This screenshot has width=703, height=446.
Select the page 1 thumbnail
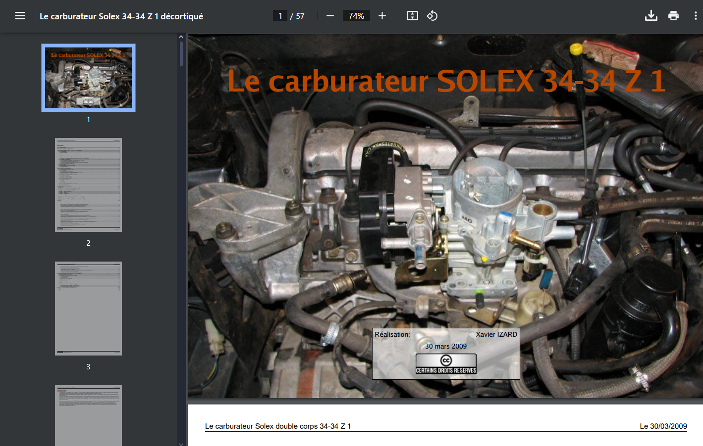tap(88, 78)
